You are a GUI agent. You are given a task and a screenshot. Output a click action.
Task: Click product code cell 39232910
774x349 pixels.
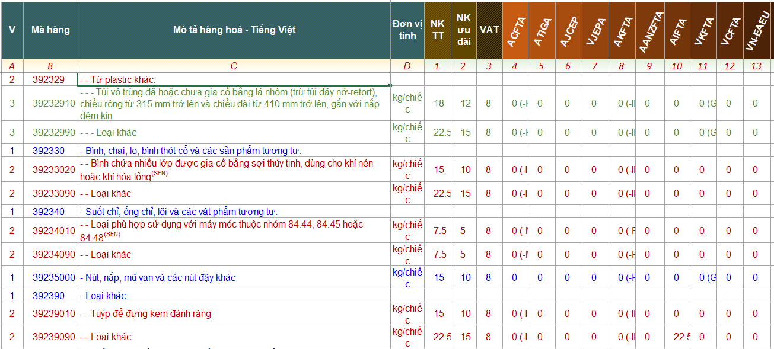click(54, 103)
